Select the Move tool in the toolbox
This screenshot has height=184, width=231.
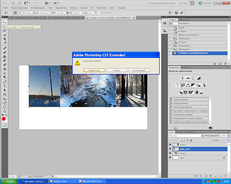(5, 22)
